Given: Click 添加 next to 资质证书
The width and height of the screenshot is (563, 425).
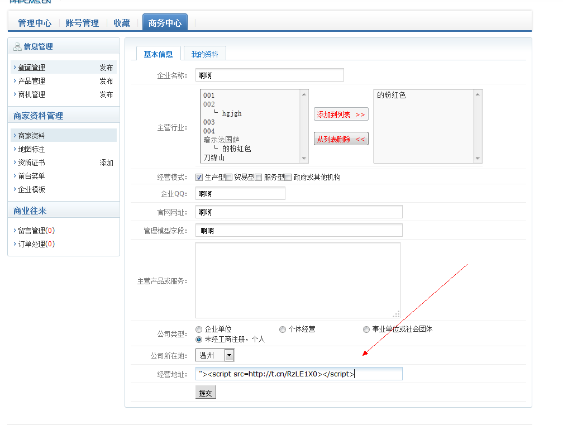Looking at the screenshot, I should (x=106, y=163).
